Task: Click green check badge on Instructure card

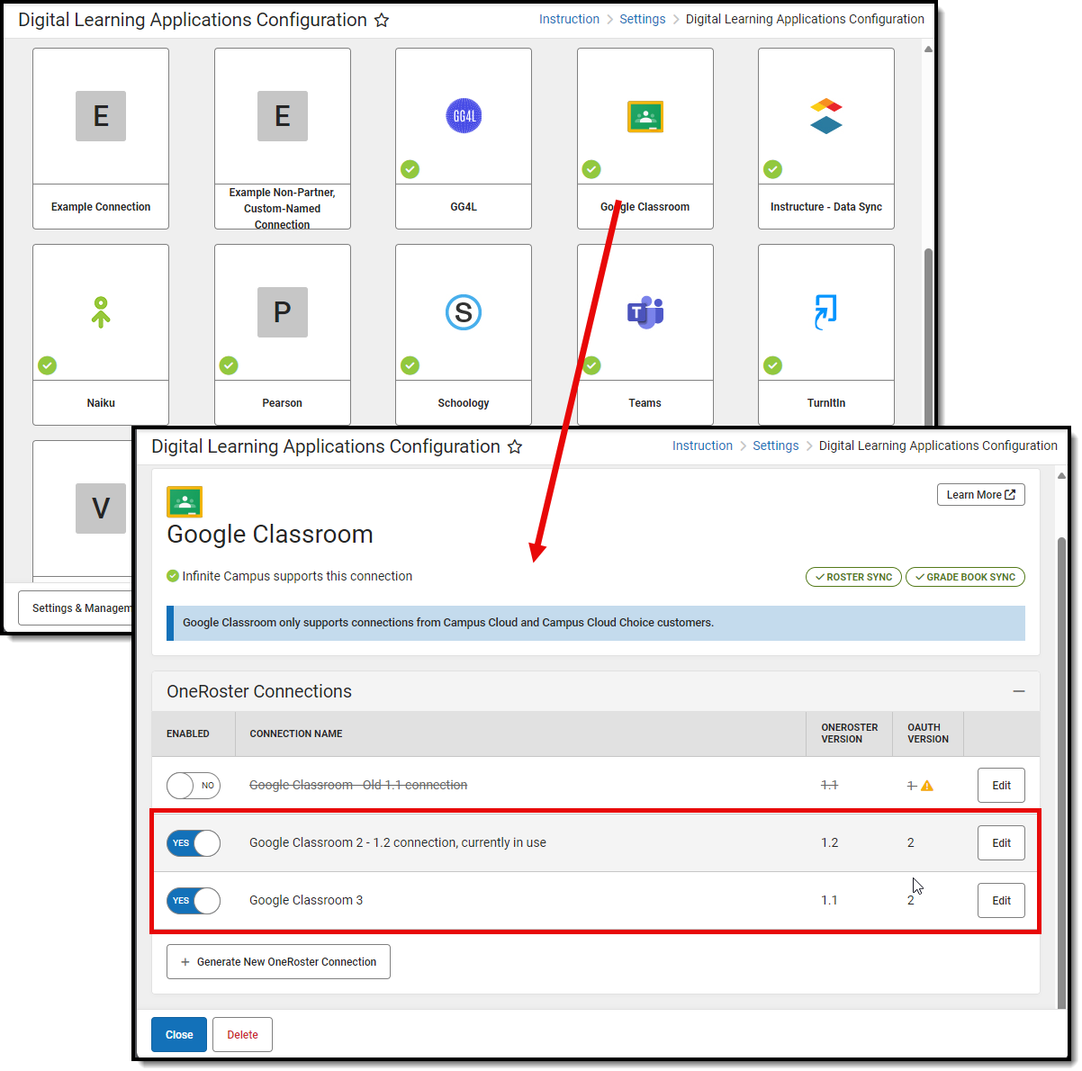Action: click(773, 169)
